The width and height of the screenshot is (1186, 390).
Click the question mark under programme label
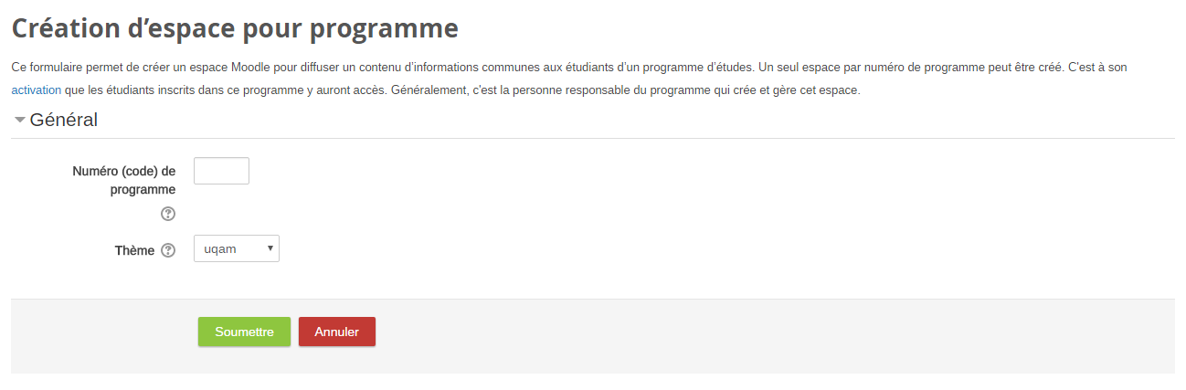pos(168,214)
